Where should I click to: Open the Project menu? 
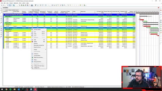(11, 3)
